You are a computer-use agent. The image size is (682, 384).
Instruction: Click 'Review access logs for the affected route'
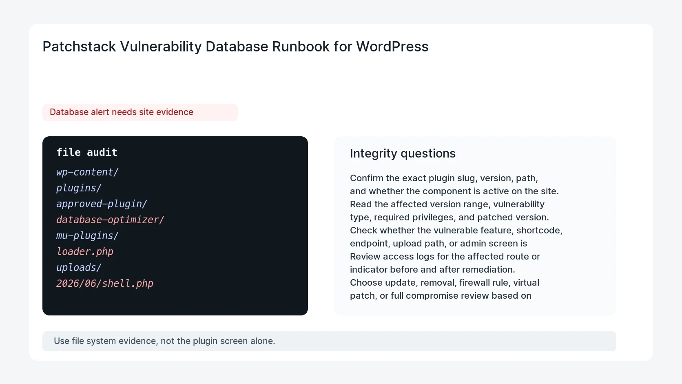[445, 257]
